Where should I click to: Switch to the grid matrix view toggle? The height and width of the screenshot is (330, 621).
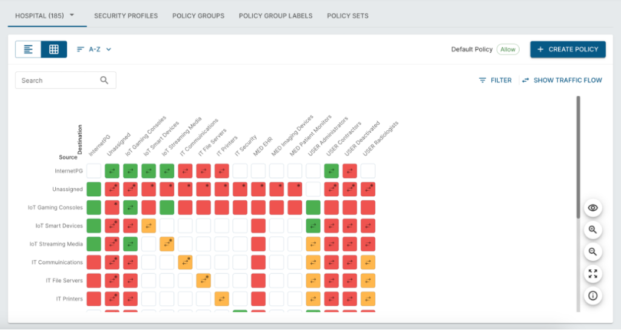pyautogui.click(x=54, y=50)
